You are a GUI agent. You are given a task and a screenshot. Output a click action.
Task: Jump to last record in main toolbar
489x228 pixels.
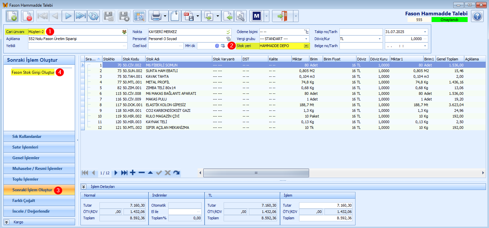[x=81, y=16]
